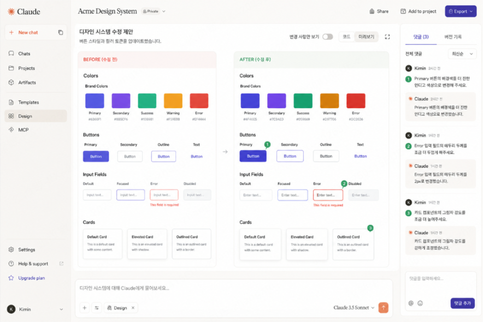Select BEFORE Secondary purple swatch
Viewport: 483px width, 322px height.
pyautogui.click(x=121, y=101)
